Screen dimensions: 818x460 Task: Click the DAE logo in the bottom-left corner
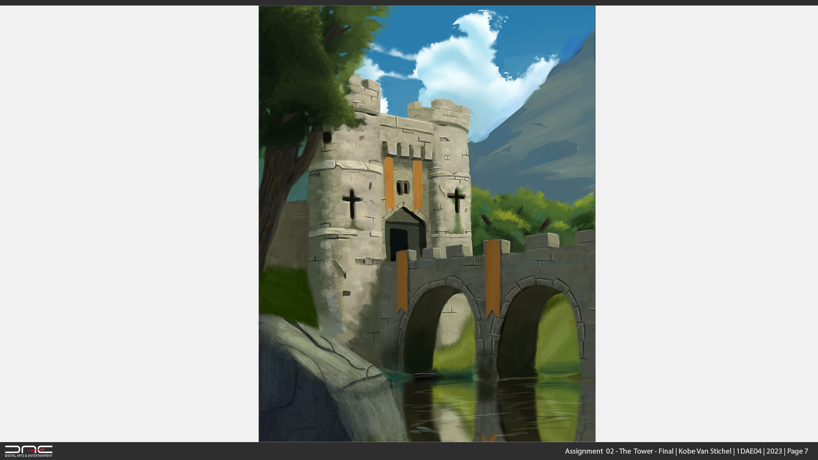(x=30, y=449)
